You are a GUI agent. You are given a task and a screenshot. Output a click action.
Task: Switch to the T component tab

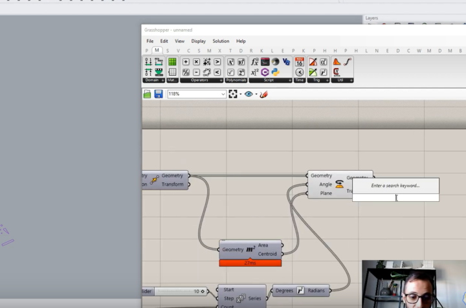[230, 50]
